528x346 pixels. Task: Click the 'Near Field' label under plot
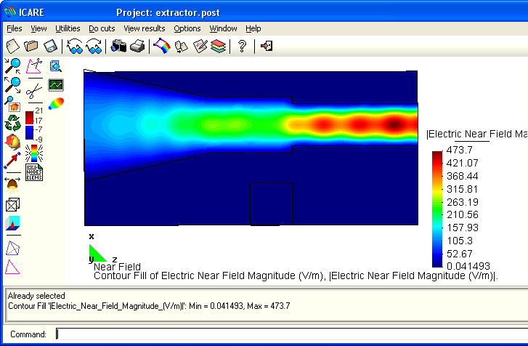click(x=117, y=267)
